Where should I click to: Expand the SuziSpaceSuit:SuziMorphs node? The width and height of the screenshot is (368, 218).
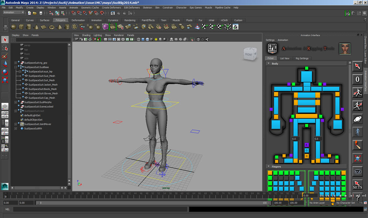[16, 102]
